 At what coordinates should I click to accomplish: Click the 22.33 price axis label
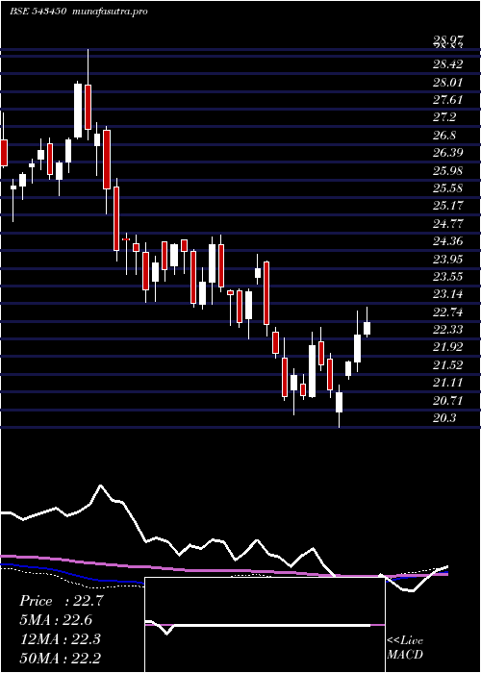(448, 329)
